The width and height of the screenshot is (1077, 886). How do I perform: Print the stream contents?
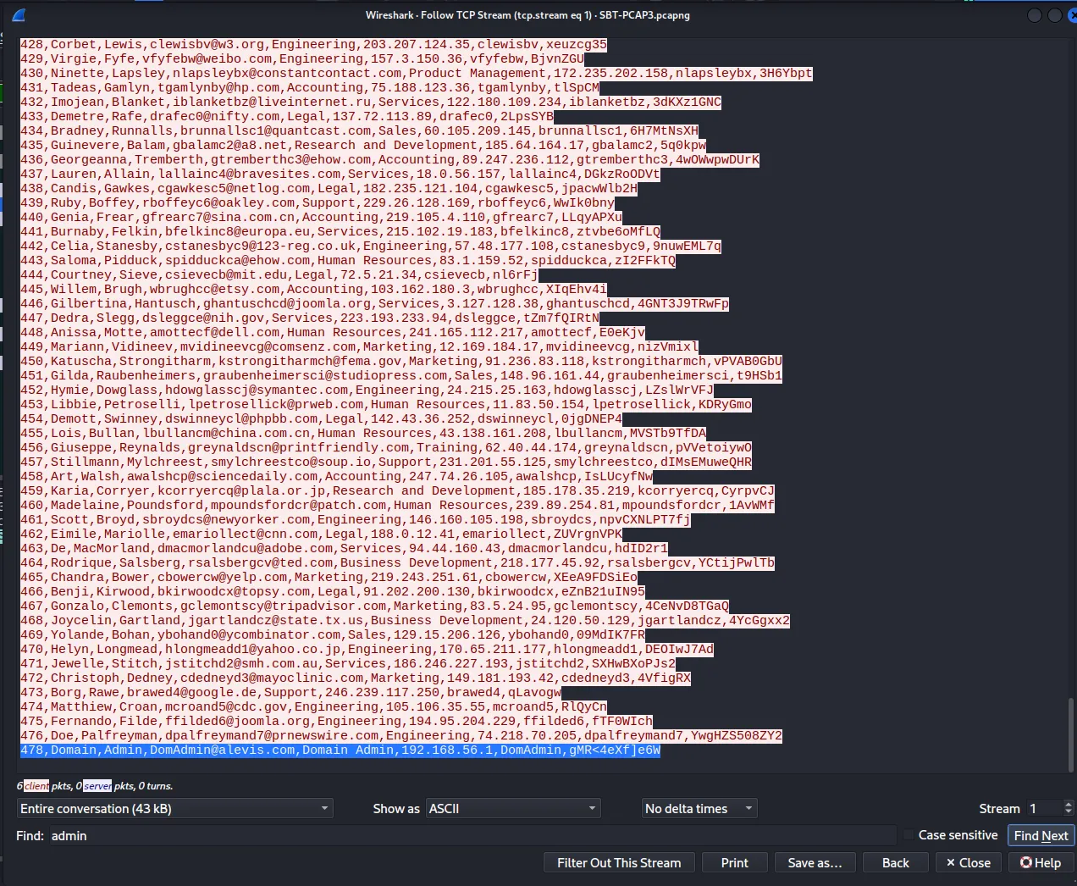[x=734, y=862]
